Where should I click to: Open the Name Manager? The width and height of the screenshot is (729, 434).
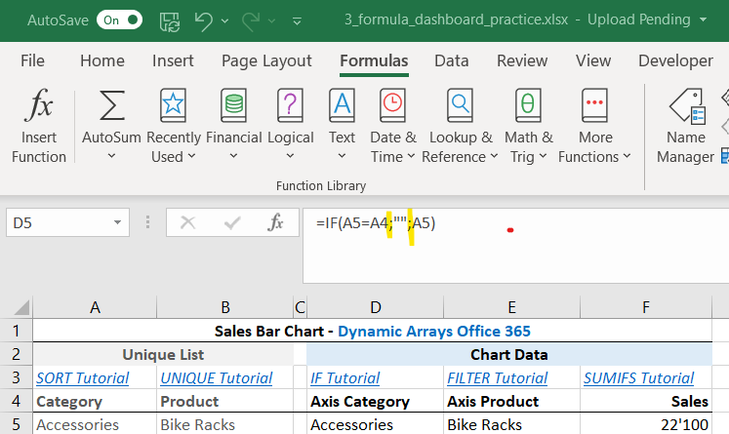tap(686, 126)
